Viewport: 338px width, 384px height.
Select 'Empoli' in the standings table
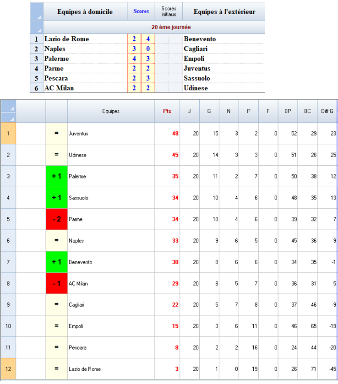coord(111,326)
